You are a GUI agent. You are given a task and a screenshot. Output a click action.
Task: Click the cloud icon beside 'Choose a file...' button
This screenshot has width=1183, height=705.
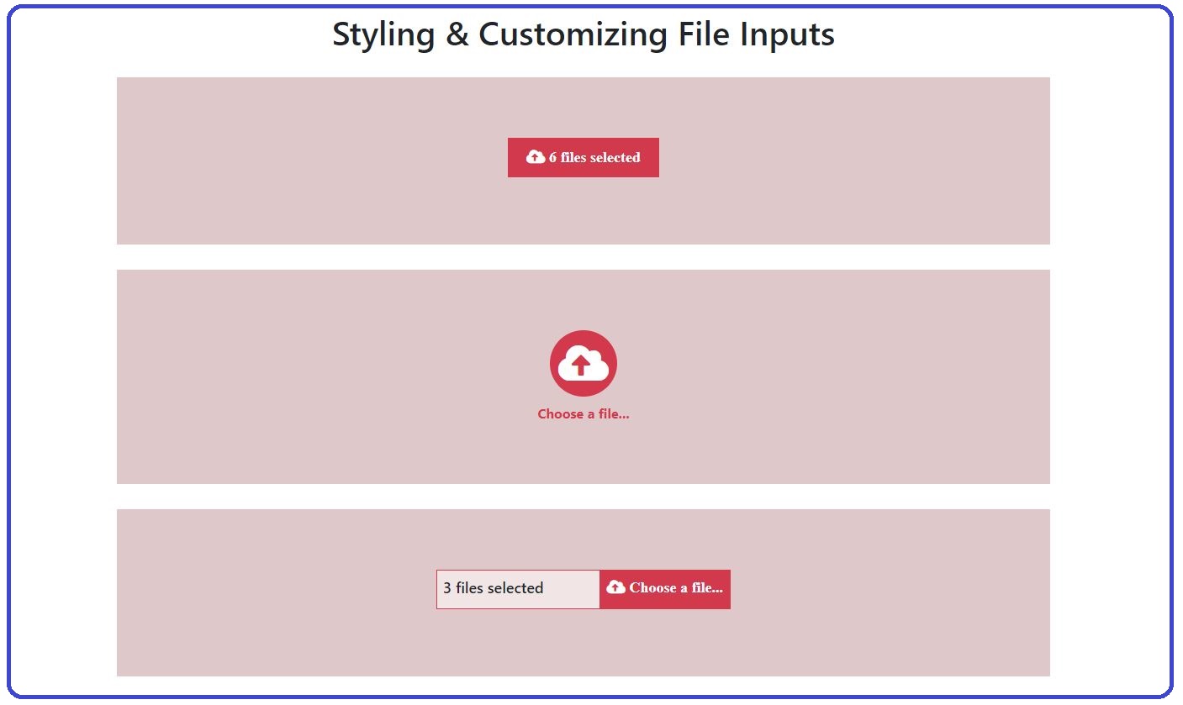coord(616,588)
